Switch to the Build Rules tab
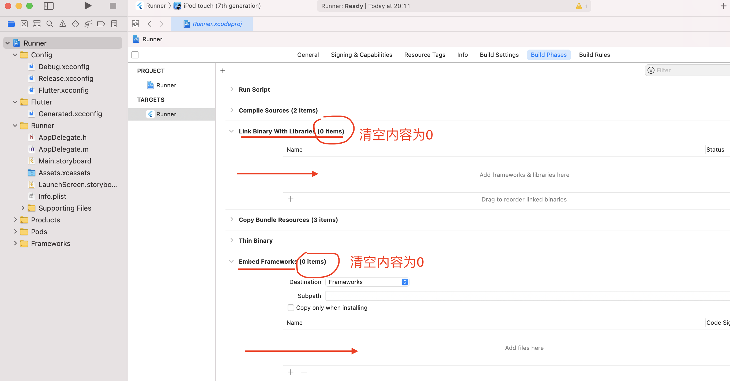The height and width of the screenshot is (381, 730). [x=594, y=55]
